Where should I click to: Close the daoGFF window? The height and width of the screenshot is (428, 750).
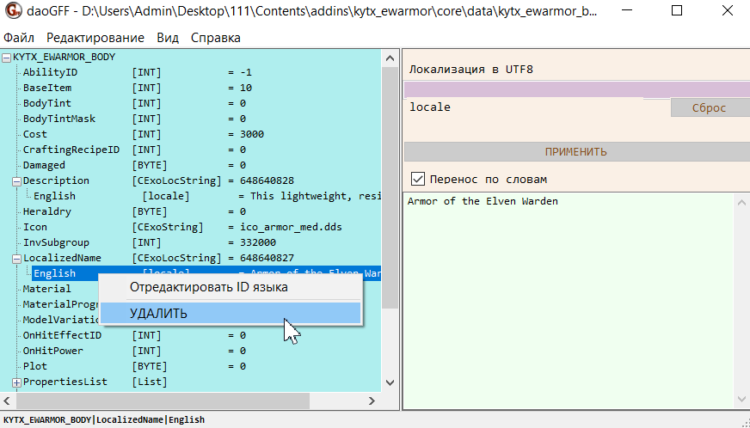(728, 10)
